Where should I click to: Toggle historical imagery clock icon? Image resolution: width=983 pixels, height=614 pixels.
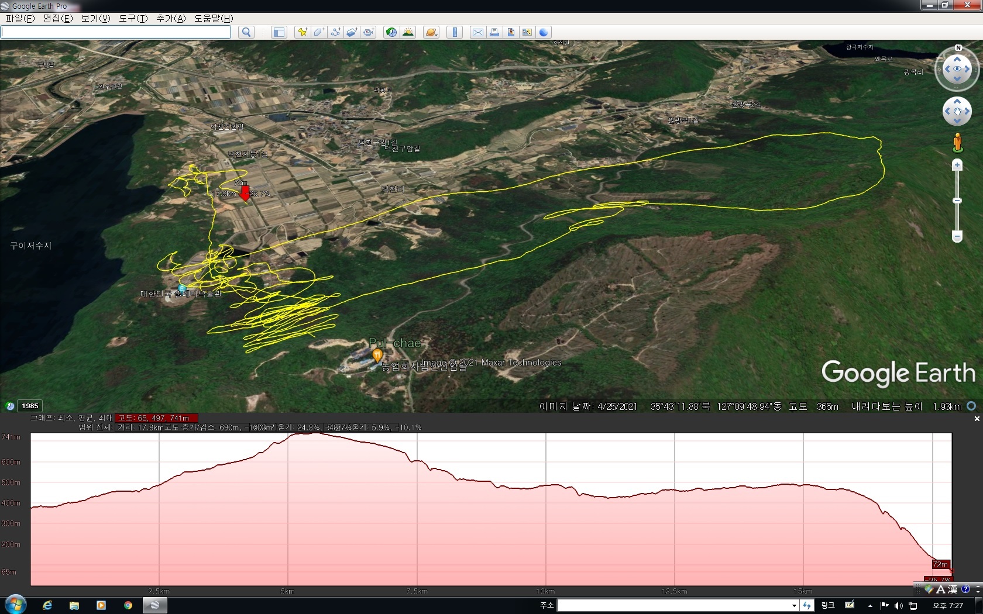tap(391, 32)
